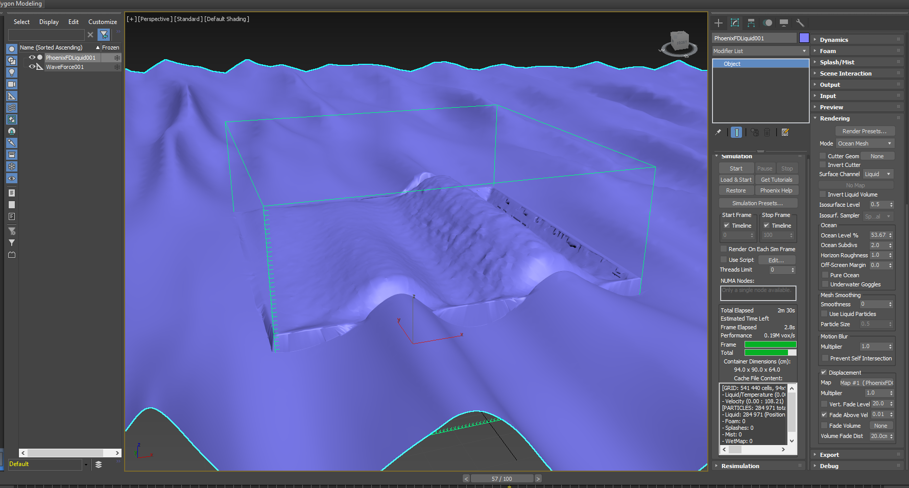Enable the Use Script checkbox
909x488 pixels.
(723, 259)
